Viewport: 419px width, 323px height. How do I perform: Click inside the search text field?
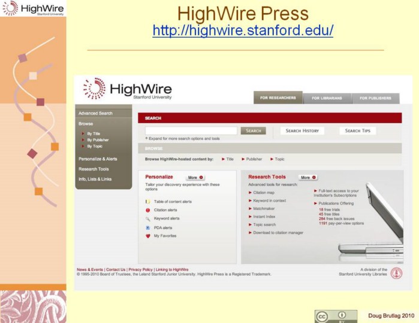tap(191, 130)
